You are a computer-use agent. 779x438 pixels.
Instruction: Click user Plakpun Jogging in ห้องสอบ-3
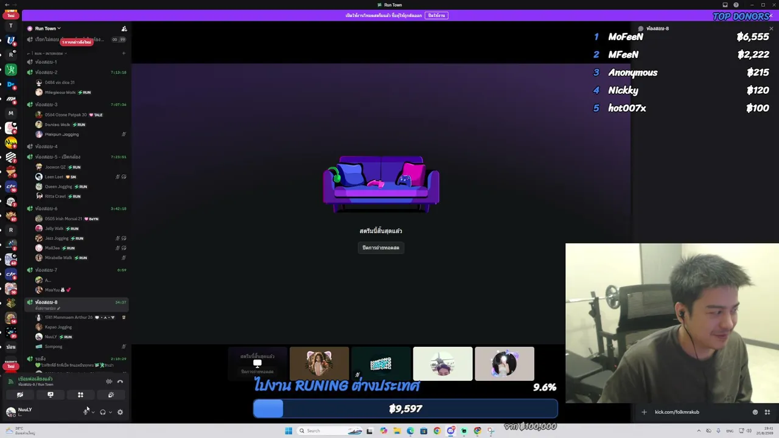(x=62, y=134)
